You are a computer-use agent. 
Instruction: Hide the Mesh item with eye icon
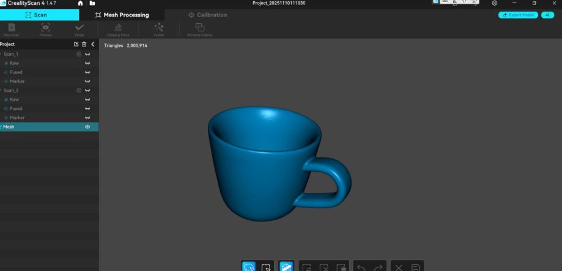coord(87,127)
